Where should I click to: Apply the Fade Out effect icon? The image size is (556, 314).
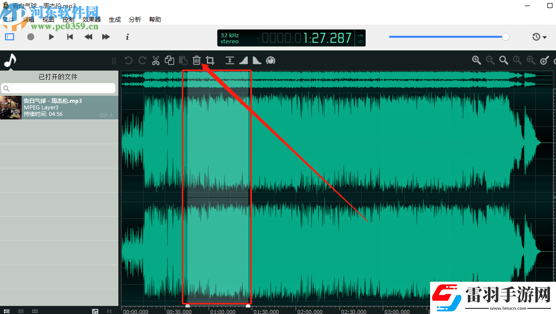click(x=257, y=60)
